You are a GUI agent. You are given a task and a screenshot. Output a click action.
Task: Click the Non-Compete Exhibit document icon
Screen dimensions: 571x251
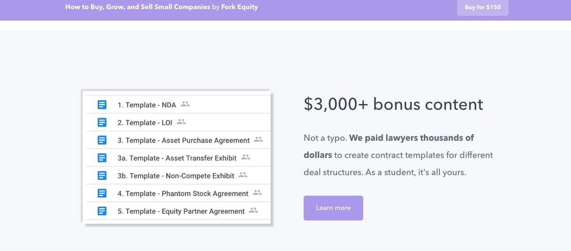[102, 176]
